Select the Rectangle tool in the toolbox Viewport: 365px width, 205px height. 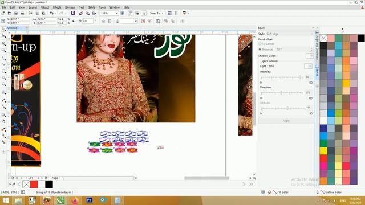tap(3, 71)
